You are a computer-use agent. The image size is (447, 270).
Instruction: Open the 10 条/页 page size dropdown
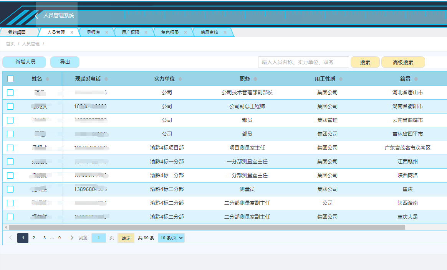[x=171, y=238]
